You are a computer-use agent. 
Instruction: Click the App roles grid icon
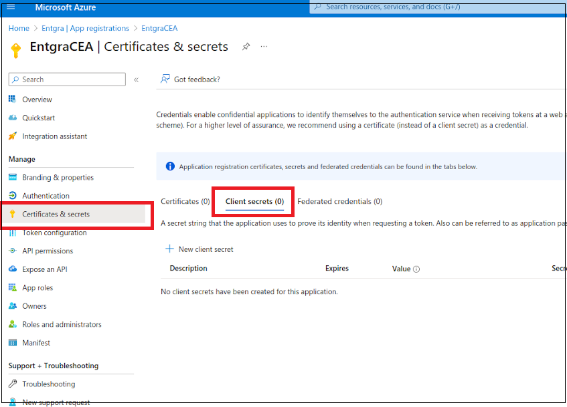13,287
